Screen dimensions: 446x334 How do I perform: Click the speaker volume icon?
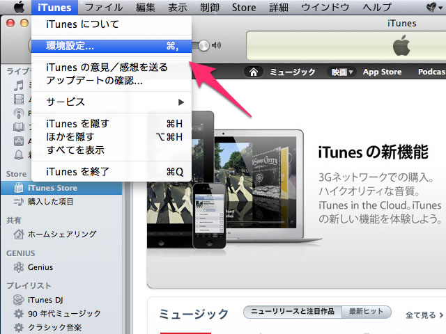click(x=217, y=45)
